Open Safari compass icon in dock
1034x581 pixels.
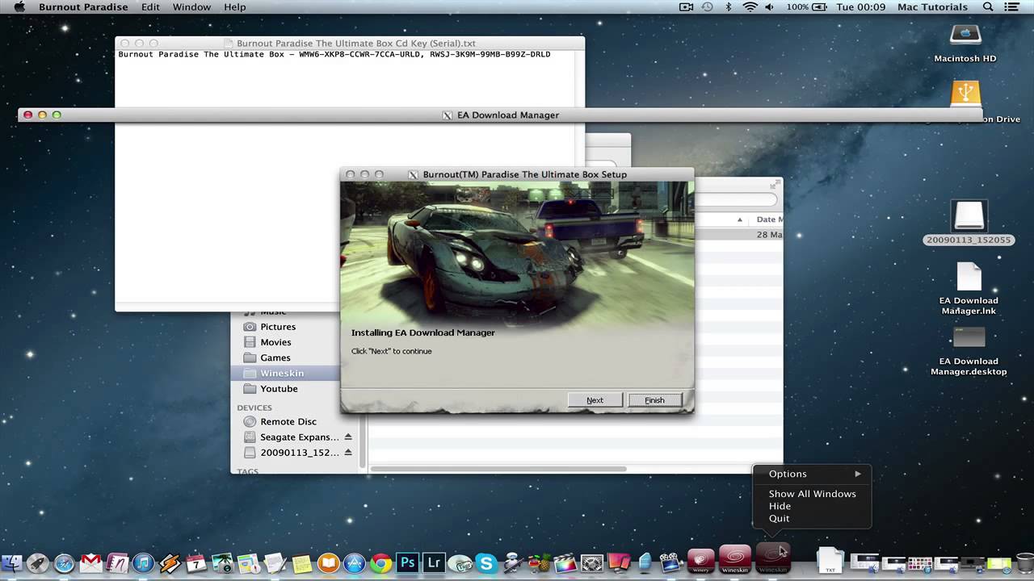click(64, 562)
